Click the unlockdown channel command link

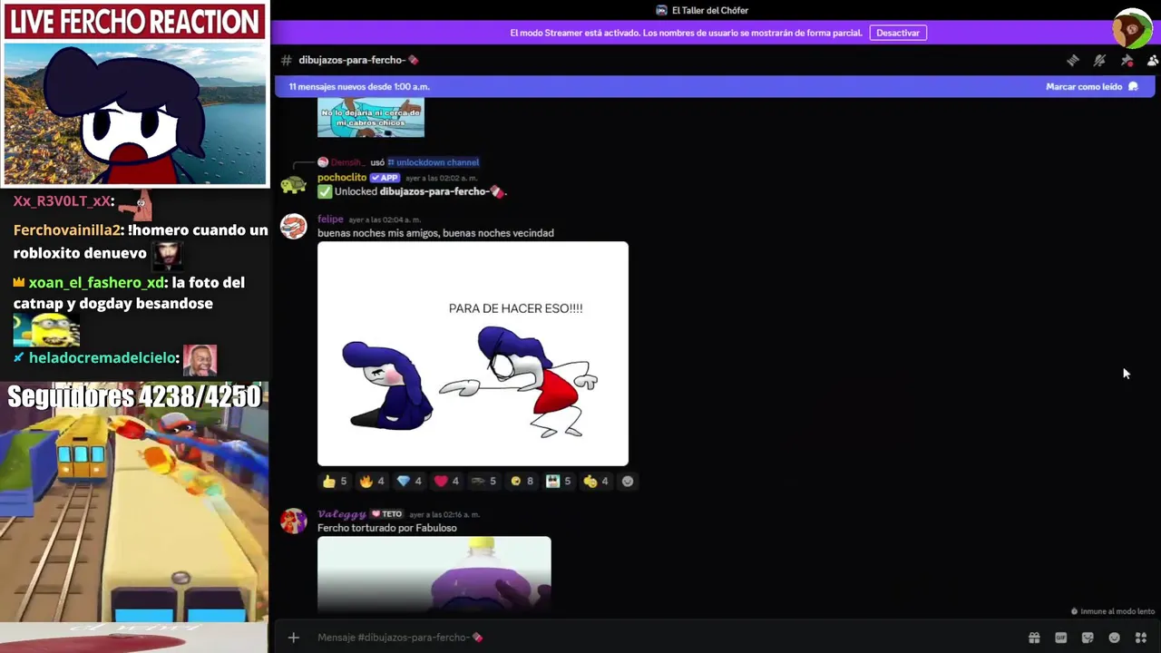434,162
